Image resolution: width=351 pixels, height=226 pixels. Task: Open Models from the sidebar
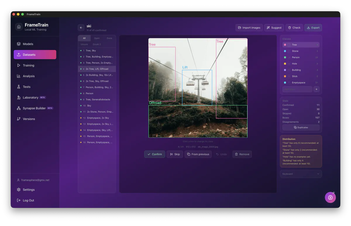point(35,44)
